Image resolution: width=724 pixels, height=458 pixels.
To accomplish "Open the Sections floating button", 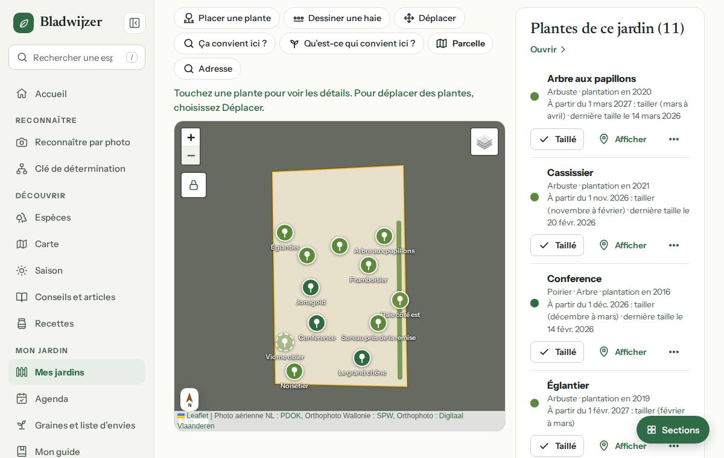I will click(673, 430).
